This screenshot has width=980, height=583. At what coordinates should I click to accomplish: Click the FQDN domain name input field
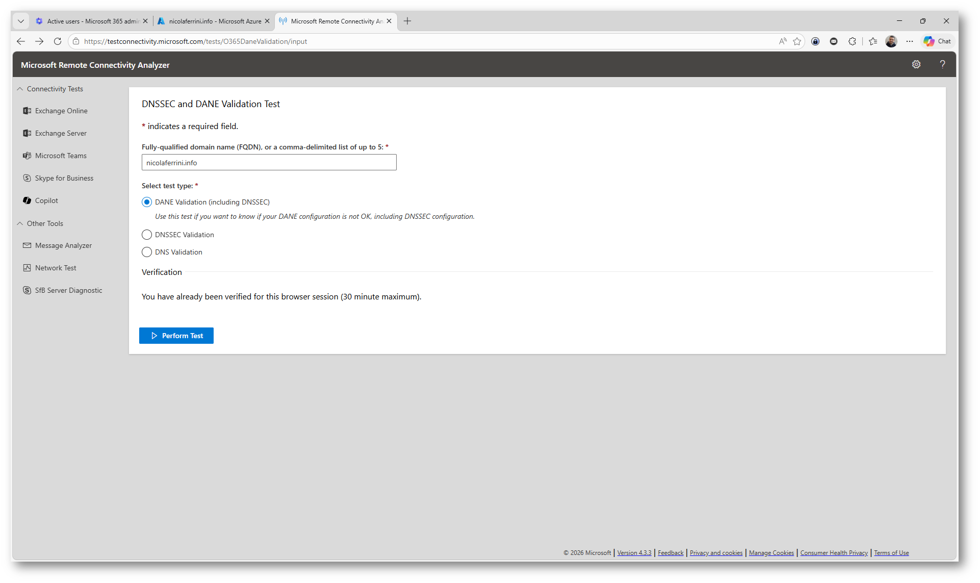[269, 163]
